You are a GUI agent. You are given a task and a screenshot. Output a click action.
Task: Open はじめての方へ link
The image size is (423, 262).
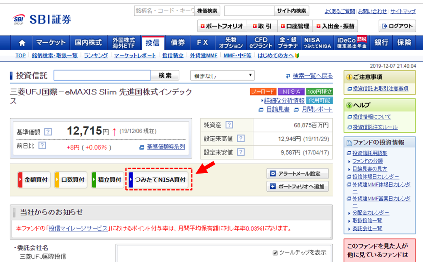click(x=276, y=56)
